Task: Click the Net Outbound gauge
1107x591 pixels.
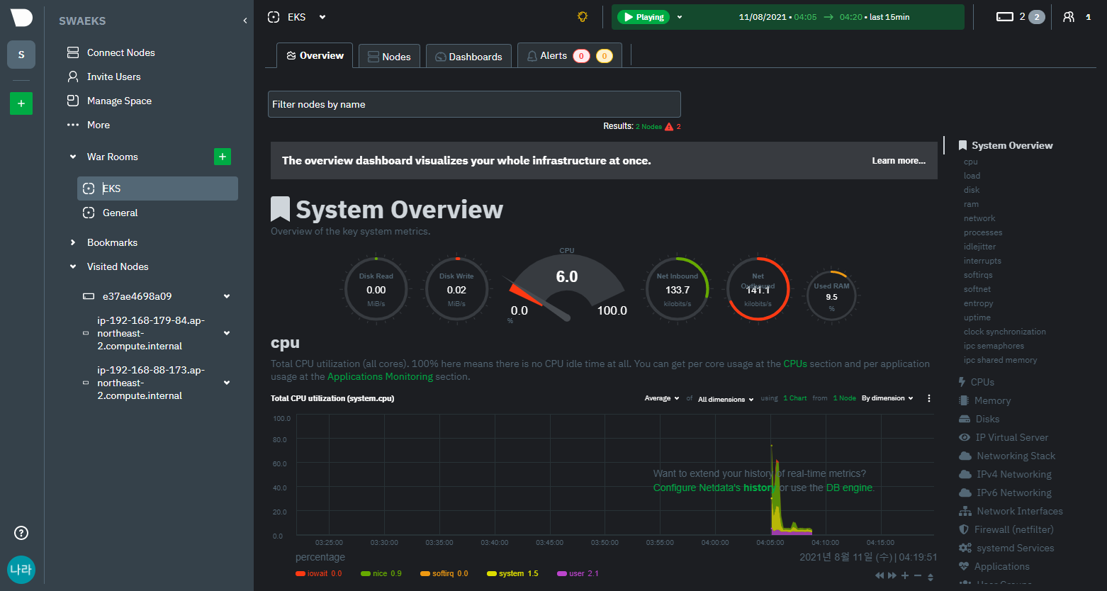Action: 758,290
